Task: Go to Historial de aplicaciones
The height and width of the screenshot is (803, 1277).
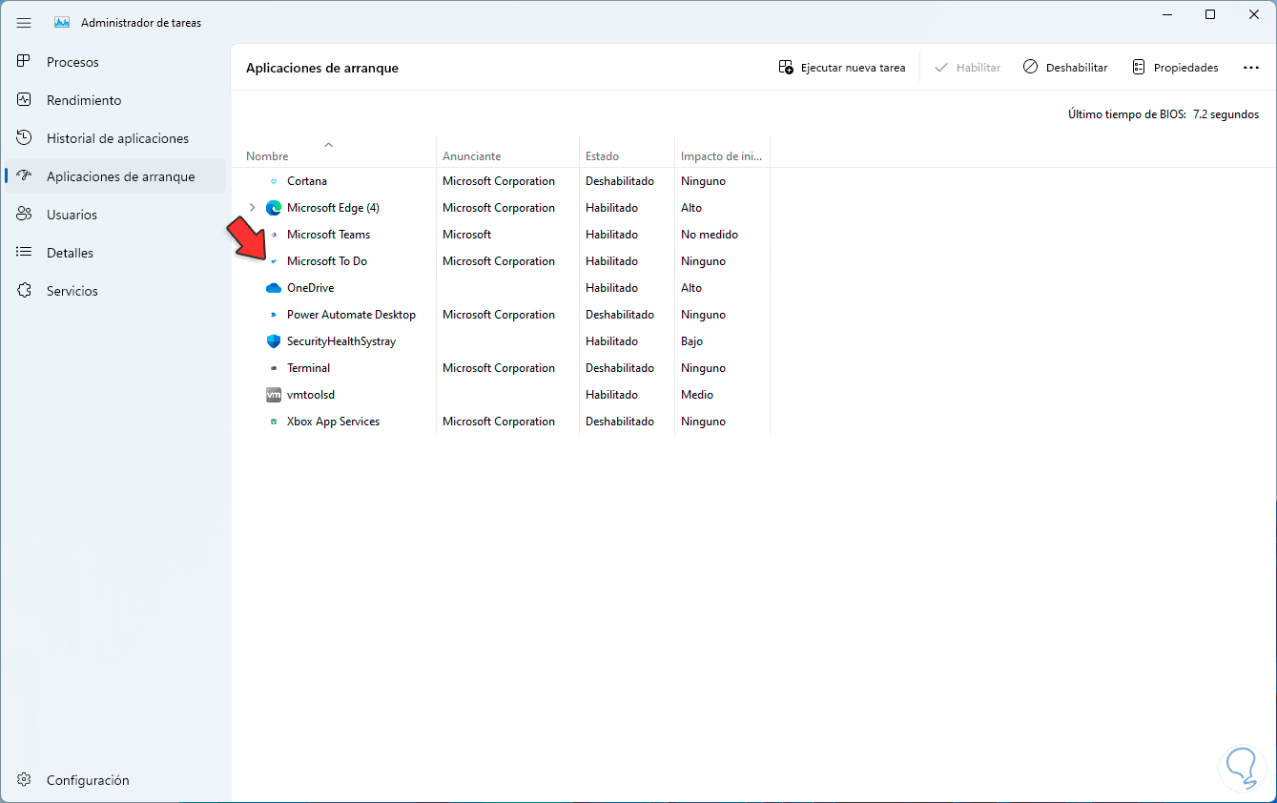Action: click(115, 138)
